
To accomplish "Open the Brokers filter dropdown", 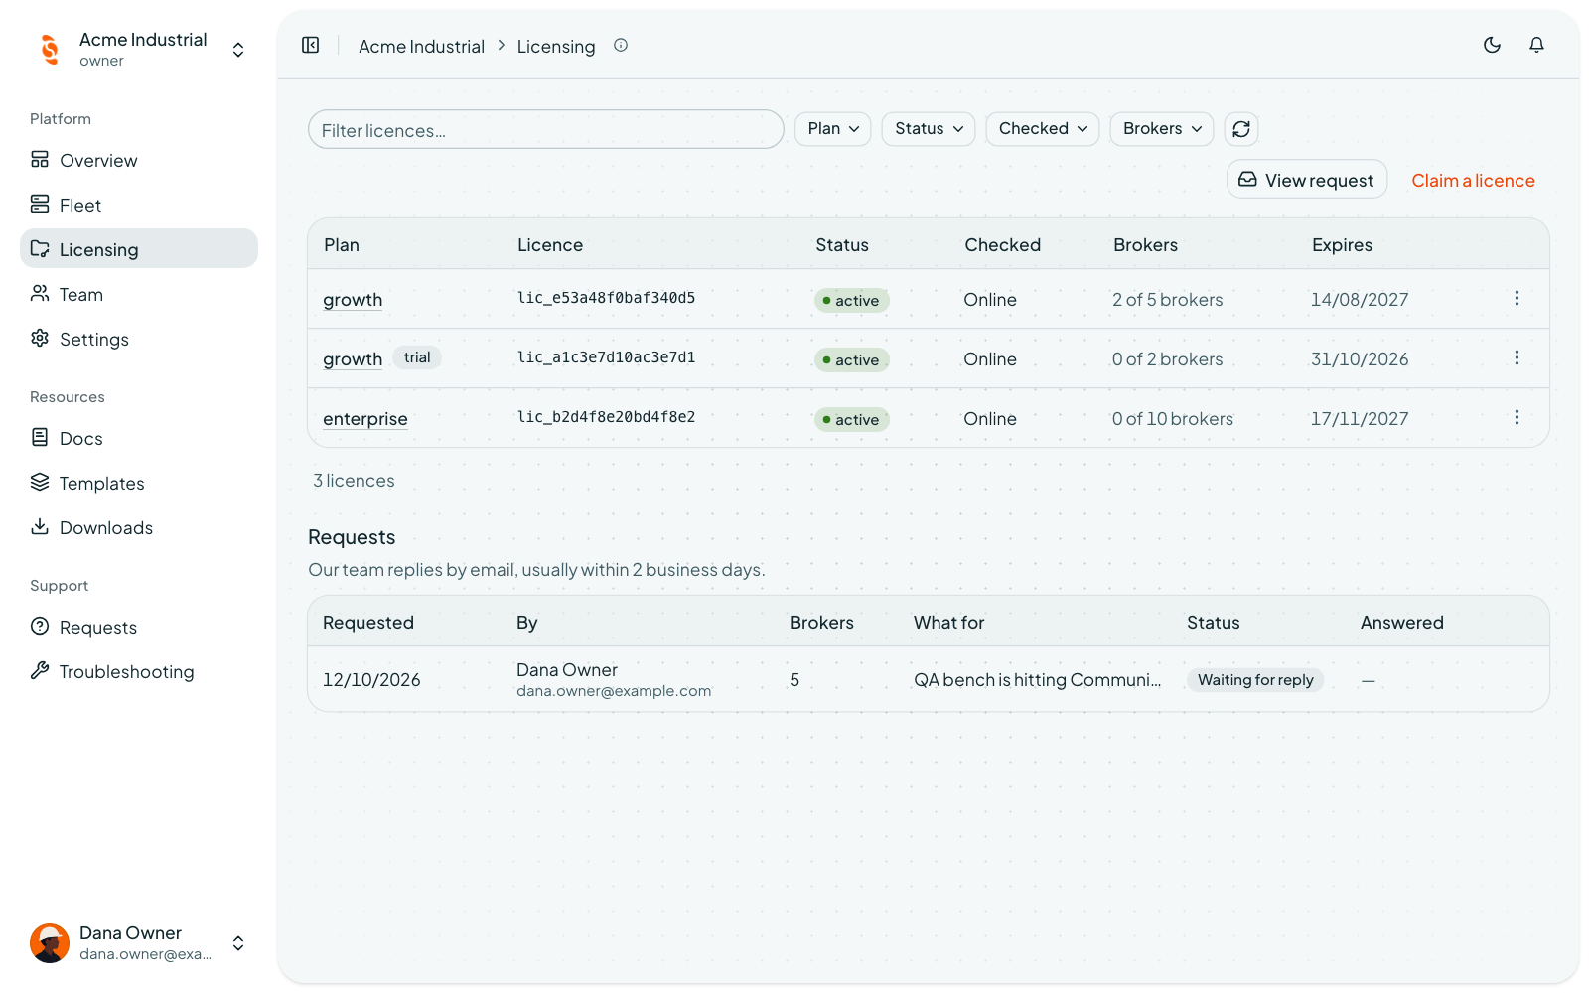I will tap(1162, 129).
